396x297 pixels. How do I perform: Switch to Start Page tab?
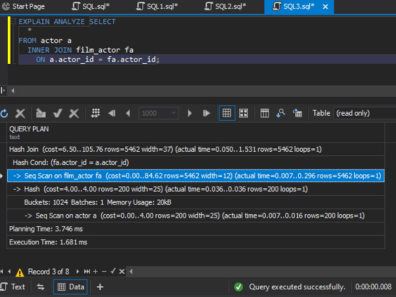(23, 6)
